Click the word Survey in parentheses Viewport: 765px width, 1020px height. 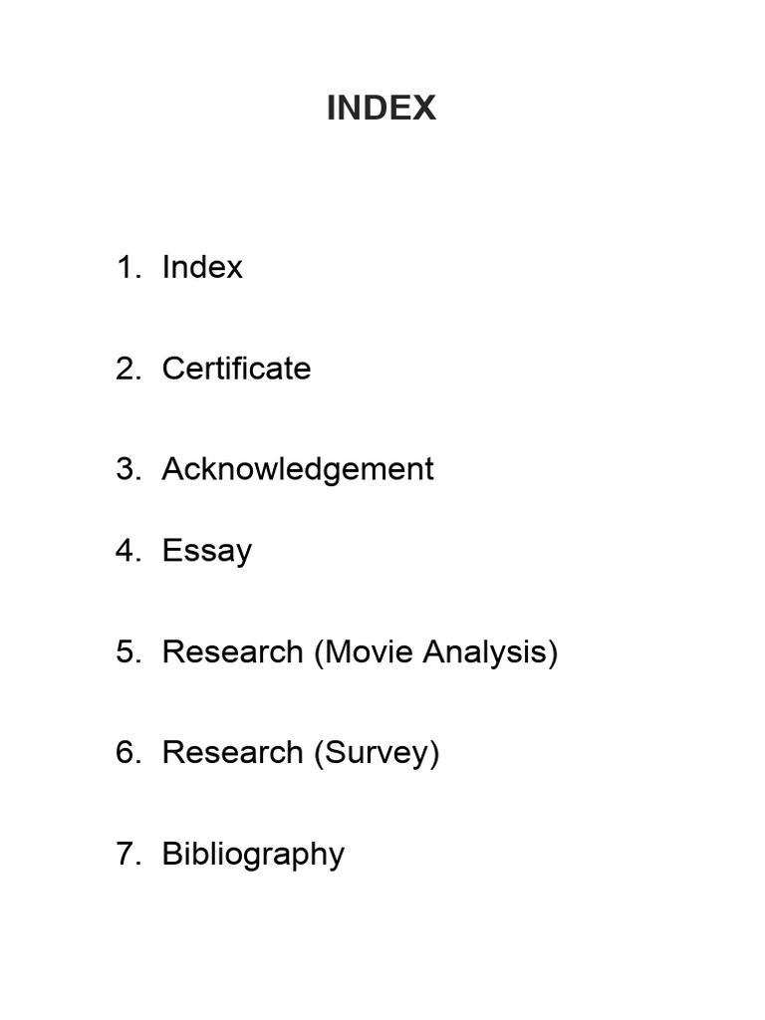click(x=377, y=753)
